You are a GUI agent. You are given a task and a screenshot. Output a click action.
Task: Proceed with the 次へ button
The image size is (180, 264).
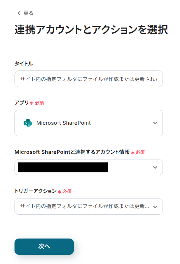[44, 246]
